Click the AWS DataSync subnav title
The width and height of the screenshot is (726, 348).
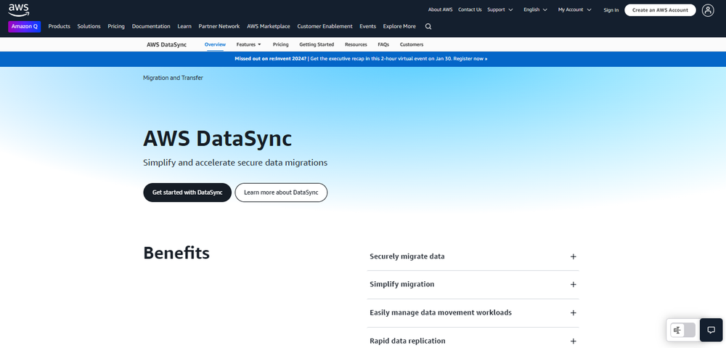tap(167, 44)
